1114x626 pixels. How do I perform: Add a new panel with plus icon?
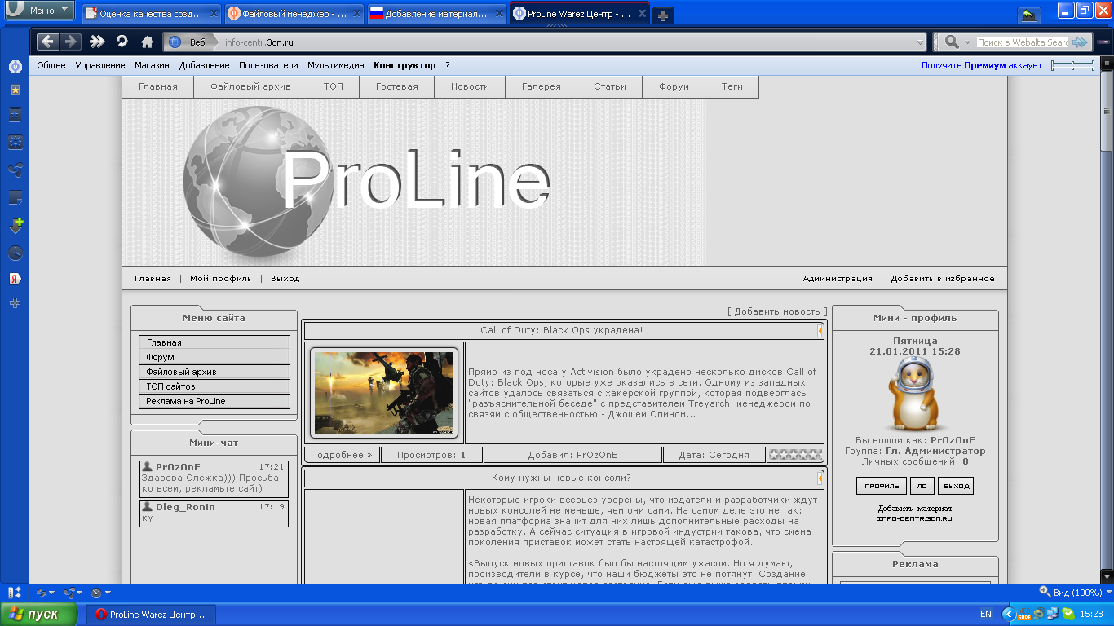coord(15,303)
